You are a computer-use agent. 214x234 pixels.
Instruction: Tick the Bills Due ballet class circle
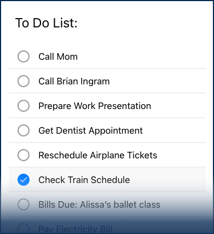(24, 204)
